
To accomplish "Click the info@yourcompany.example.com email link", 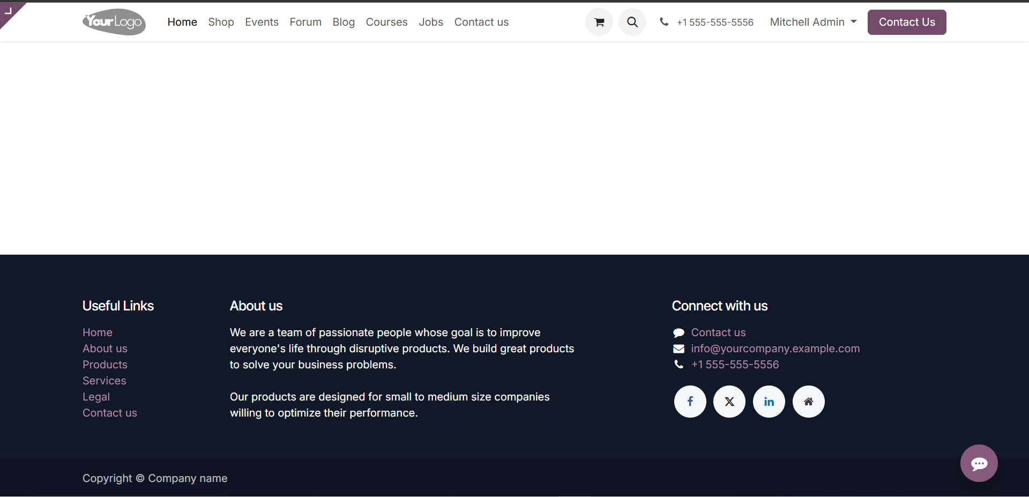I will click(x=775, y=348).
